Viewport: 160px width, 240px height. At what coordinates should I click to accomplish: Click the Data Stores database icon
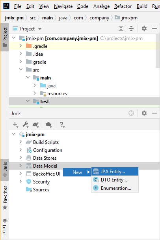click(29, 158)
